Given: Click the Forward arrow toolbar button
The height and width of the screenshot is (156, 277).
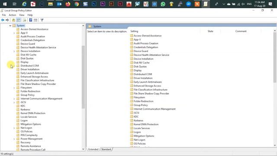Looking at the screenshot, I should [x=7, y=20].
